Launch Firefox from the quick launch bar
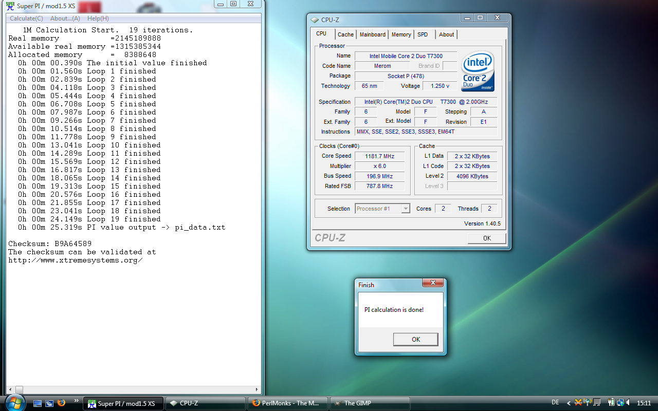 [61, 403]
